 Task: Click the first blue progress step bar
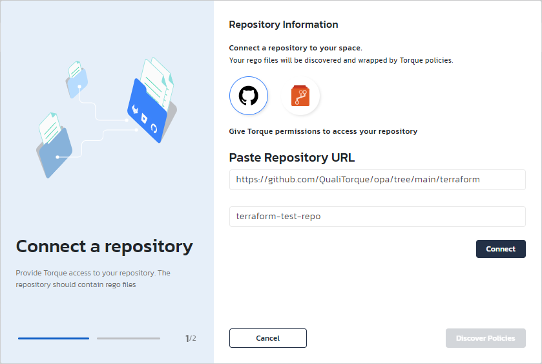coord(54,338)
